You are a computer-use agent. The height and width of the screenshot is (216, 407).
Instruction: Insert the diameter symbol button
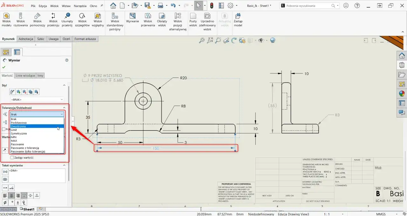pos(5,203)
